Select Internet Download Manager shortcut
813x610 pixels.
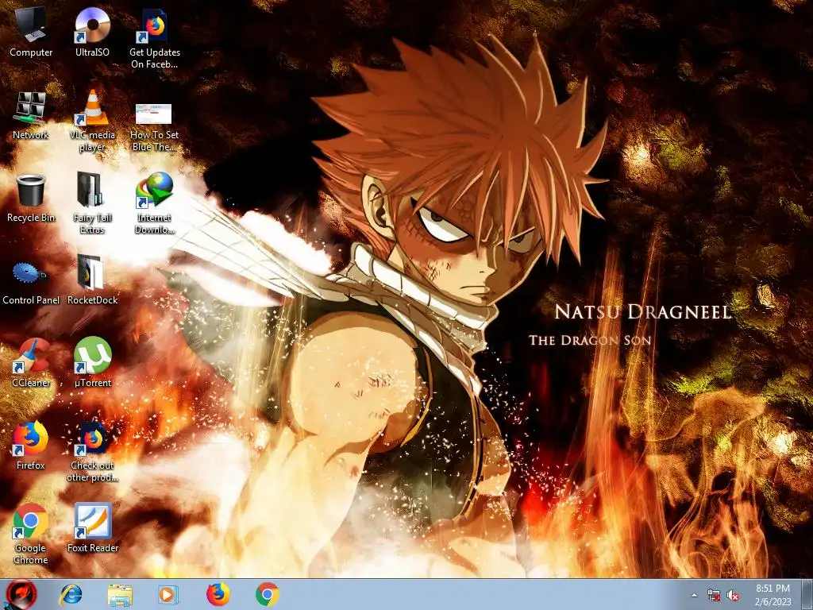(155, 203)
